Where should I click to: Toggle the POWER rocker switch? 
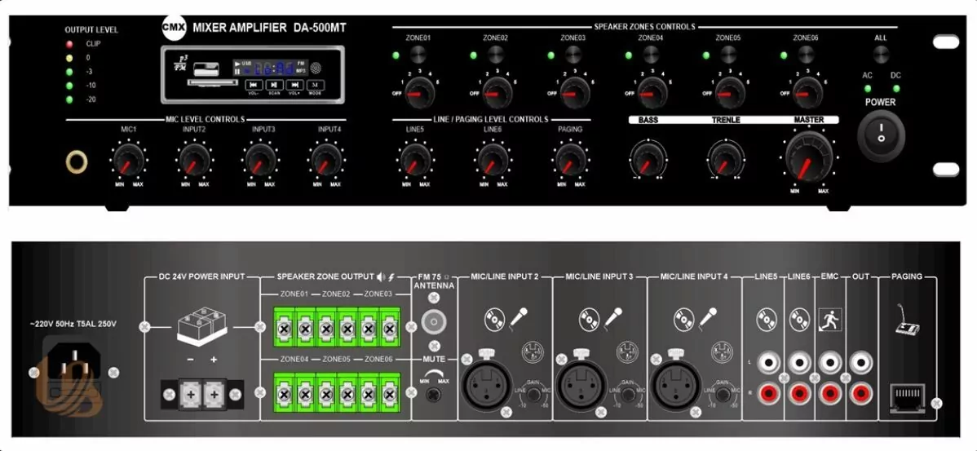881,136
